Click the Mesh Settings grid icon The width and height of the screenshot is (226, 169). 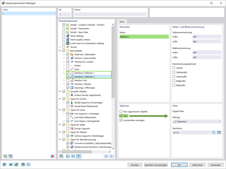tap(68, 36)
